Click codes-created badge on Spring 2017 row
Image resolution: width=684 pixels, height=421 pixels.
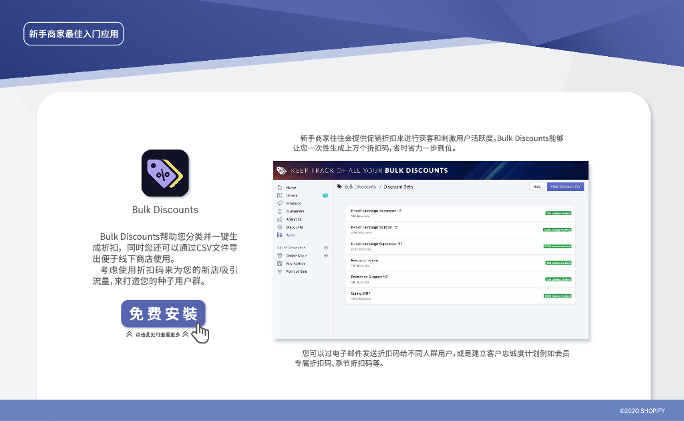[x=557, y=296]
